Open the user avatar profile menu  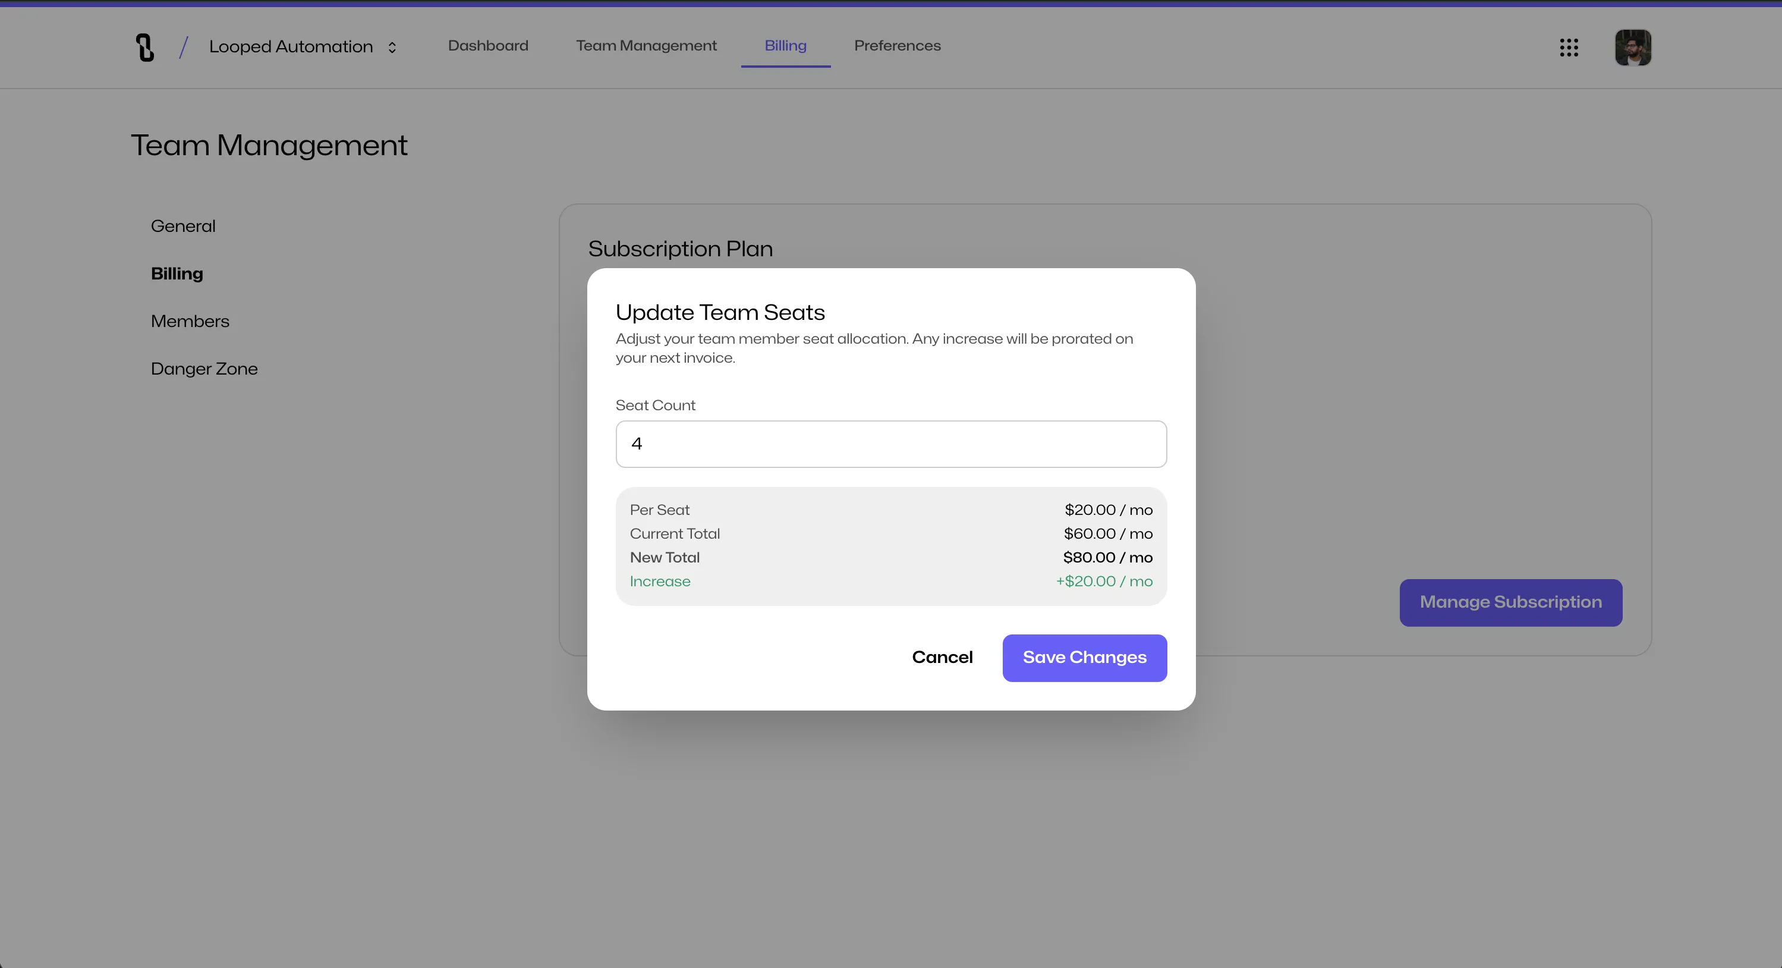(1633, 47)
